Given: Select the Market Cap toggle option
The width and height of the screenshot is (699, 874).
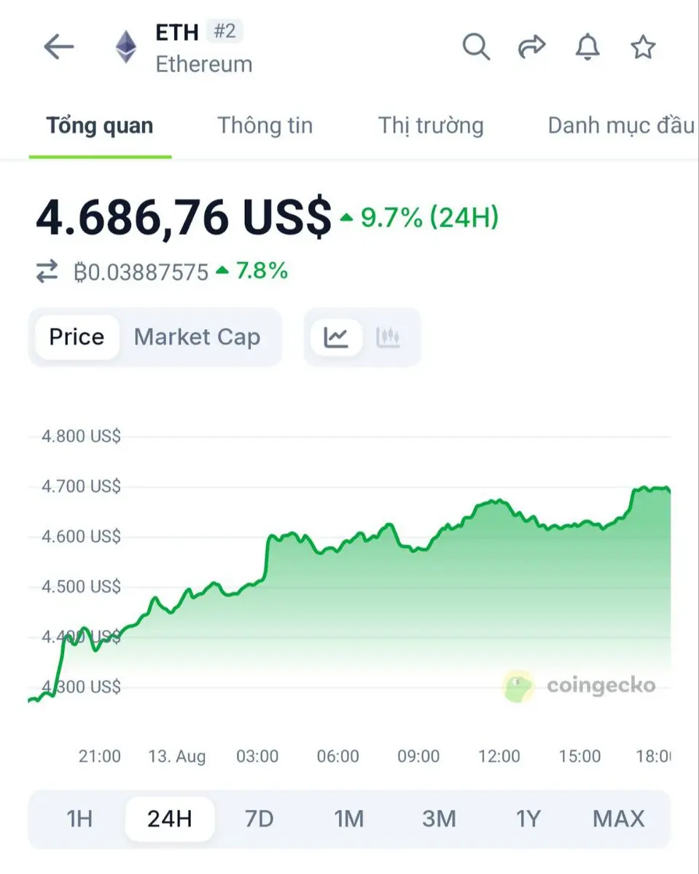Looking at the screenshot, I should [197, 337].
